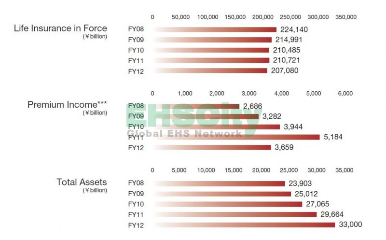This screenshot has width=386, height=240.
Task: Click the 350,000 axis tick label
Action: [345, 17]
